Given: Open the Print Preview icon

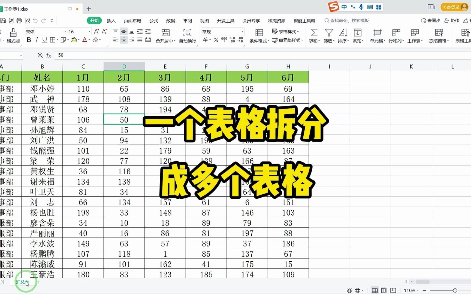Looking at the screenshot, I should [x=27, y=20].
